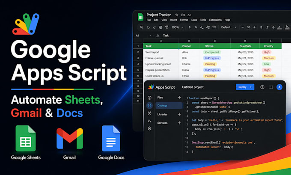Click the Completed status chip
Viewport: 291px width, 175px height.
tap(212, 52)
